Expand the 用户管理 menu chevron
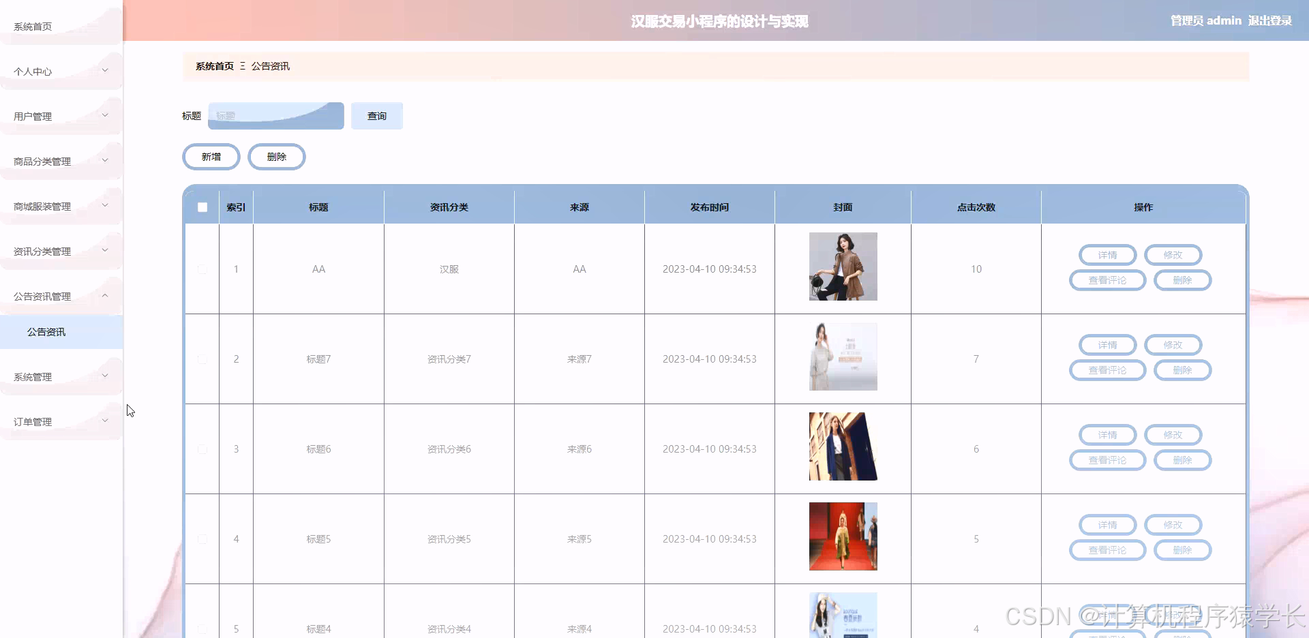 pos(105,115)
